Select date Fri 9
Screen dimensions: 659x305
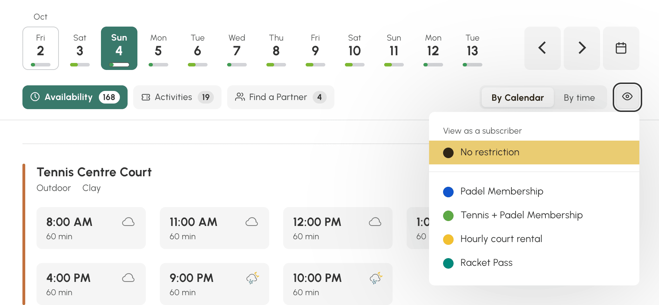point(315,48)
